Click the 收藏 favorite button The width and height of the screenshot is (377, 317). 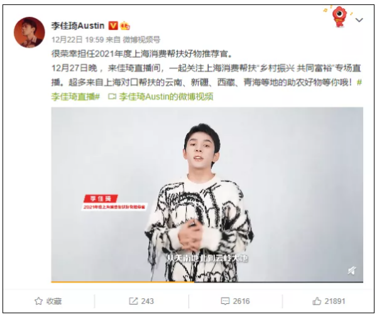point(48,301)
